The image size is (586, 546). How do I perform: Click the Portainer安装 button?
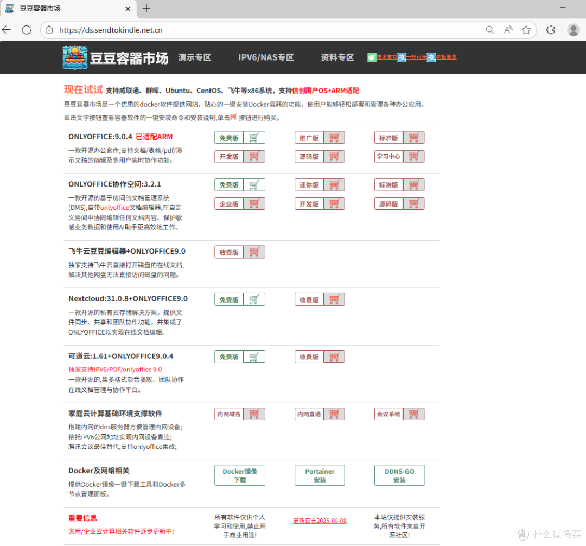(x=320, y=475)
